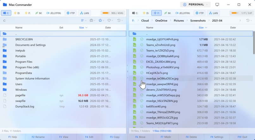The image size is (255, 140).
Task: Click the DumpStack.log file icon
Action: pyautogui.click(x=5, y=107)
